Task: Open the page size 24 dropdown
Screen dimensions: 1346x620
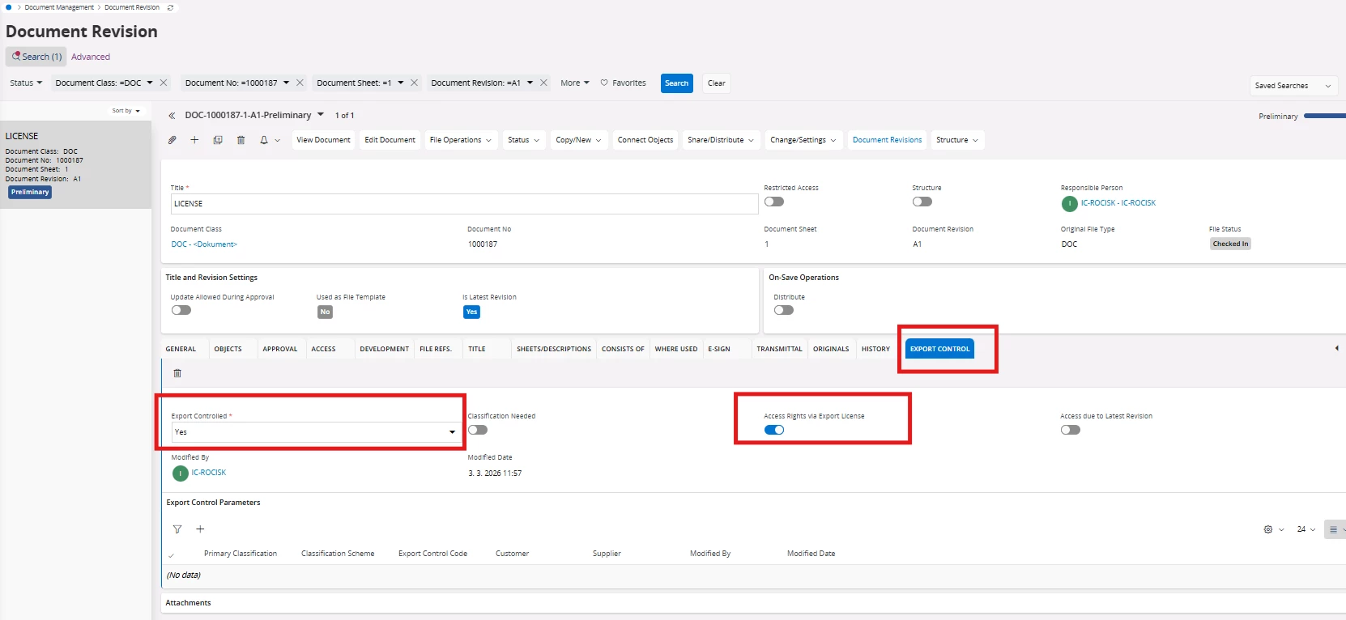Action: click(1306, 529)
